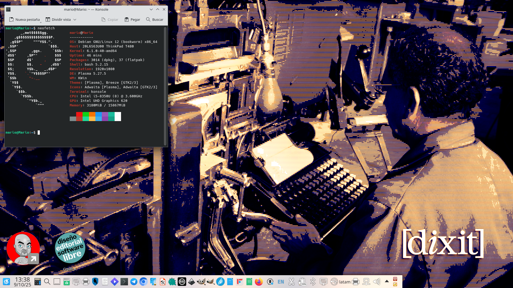Click Buscar in Konsole toolbar
The image size is (513, 288).
click(155, 19)
